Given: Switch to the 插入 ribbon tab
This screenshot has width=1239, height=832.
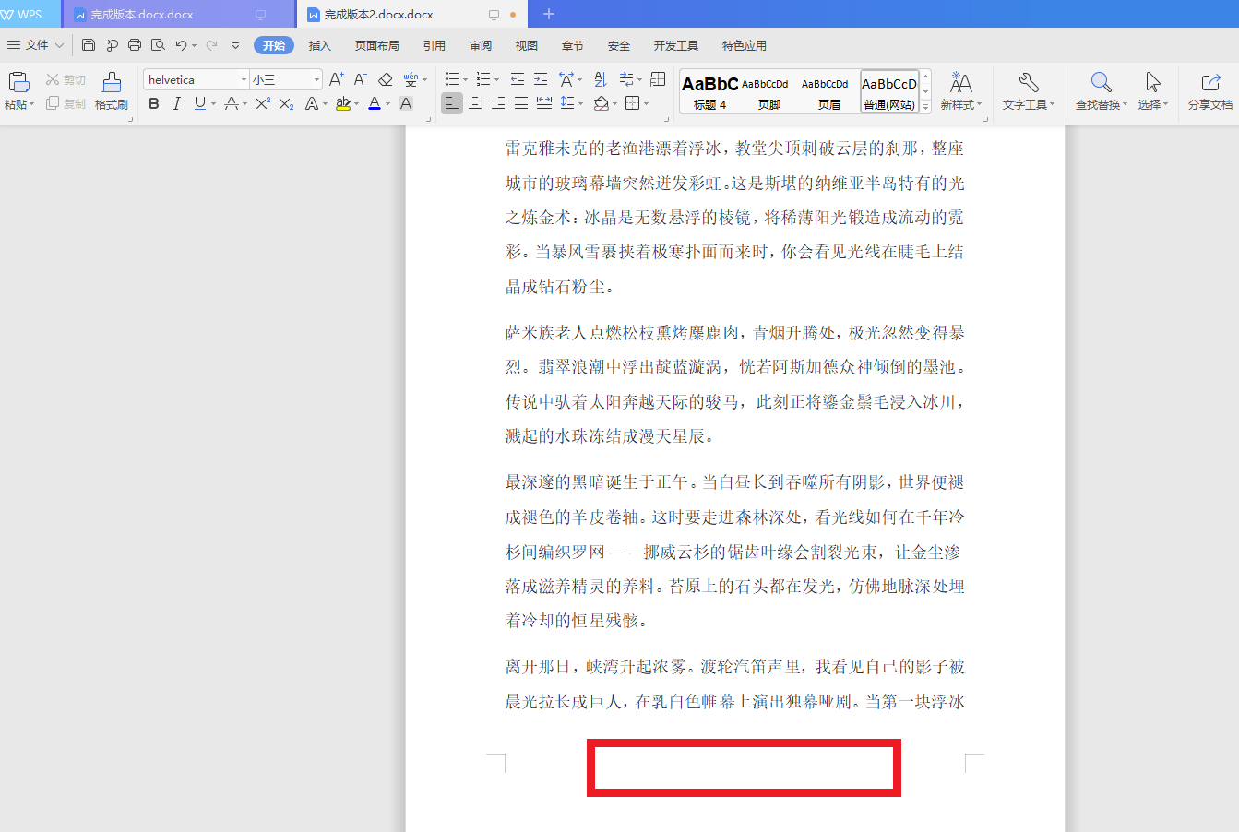Looking at the screenshot, I should pyautogui.click(x=318, y=44).
